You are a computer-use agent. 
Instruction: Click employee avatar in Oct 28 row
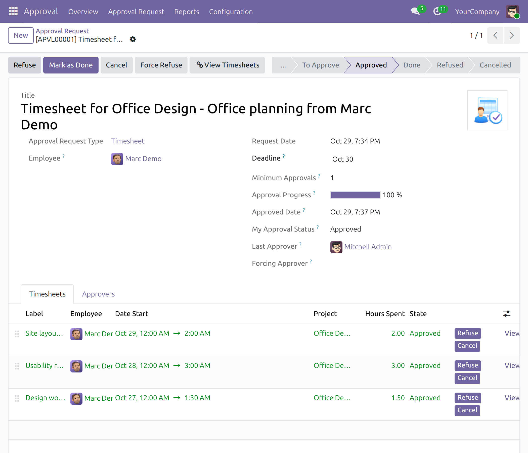76,366
